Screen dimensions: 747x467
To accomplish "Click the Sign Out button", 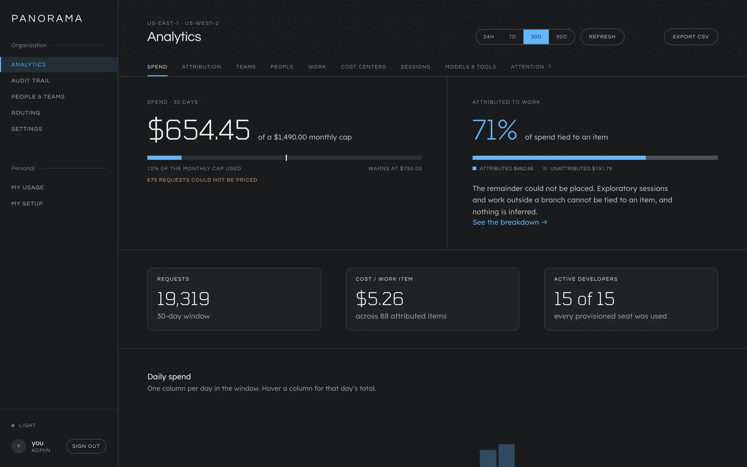I will click(x=86, y=446).
